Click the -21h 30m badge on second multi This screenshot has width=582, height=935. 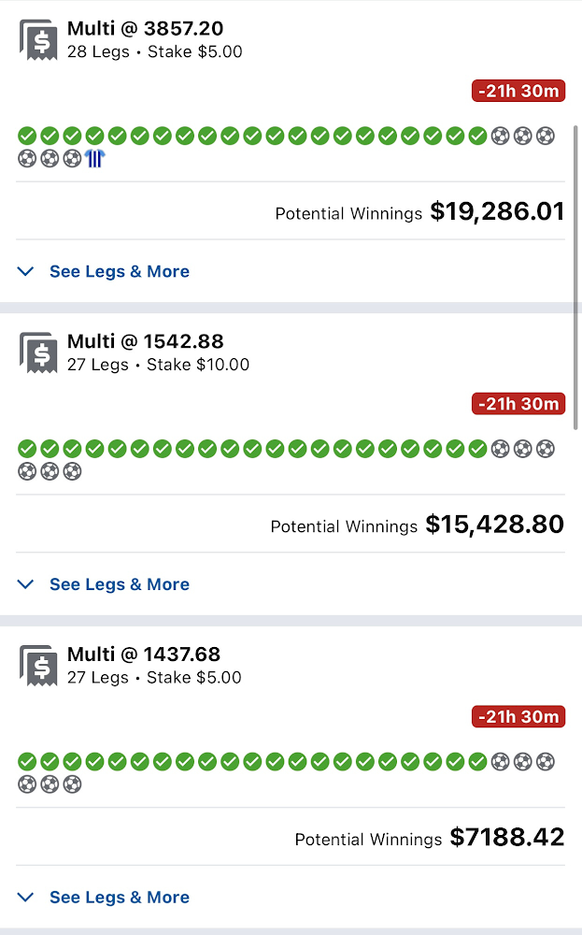pos(518,404)
